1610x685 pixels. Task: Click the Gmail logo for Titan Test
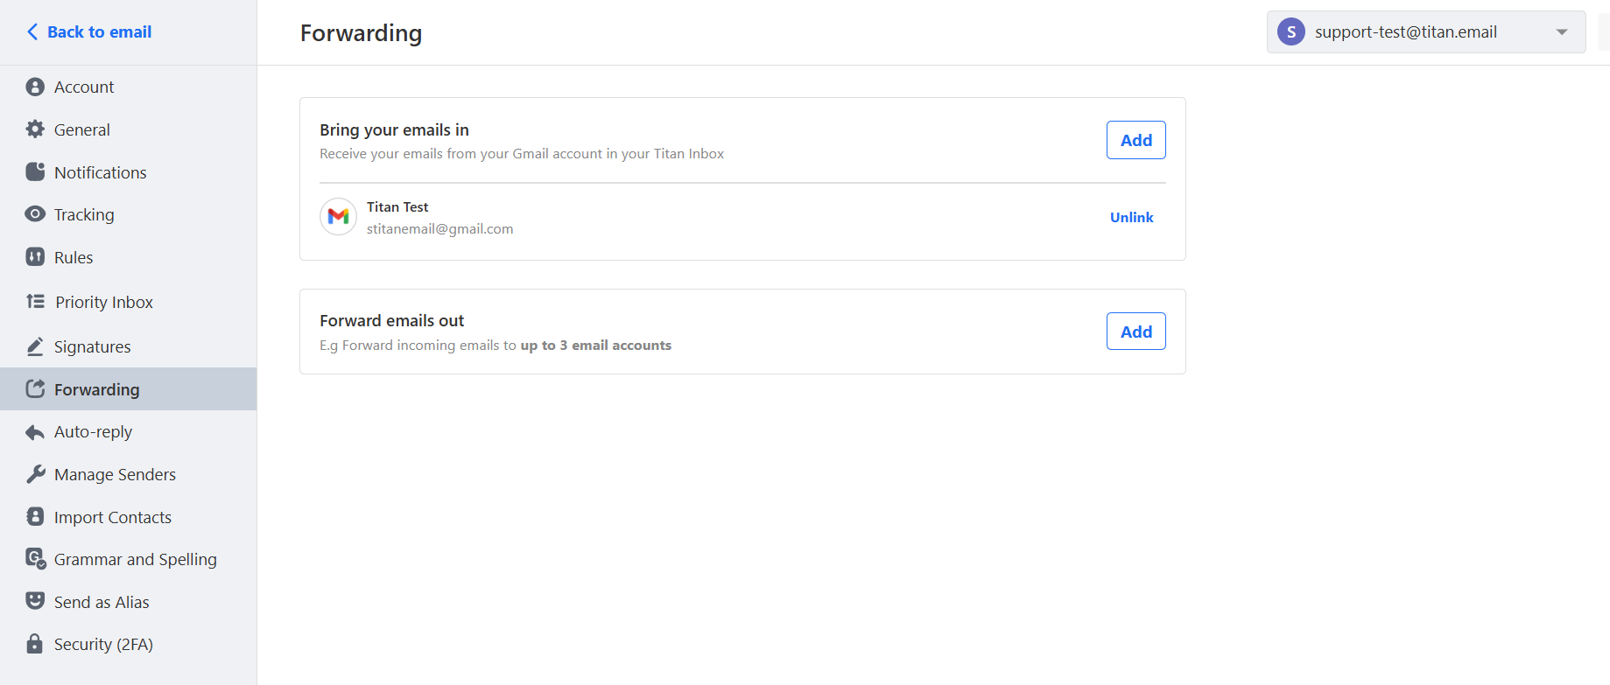tap(338, 217)
